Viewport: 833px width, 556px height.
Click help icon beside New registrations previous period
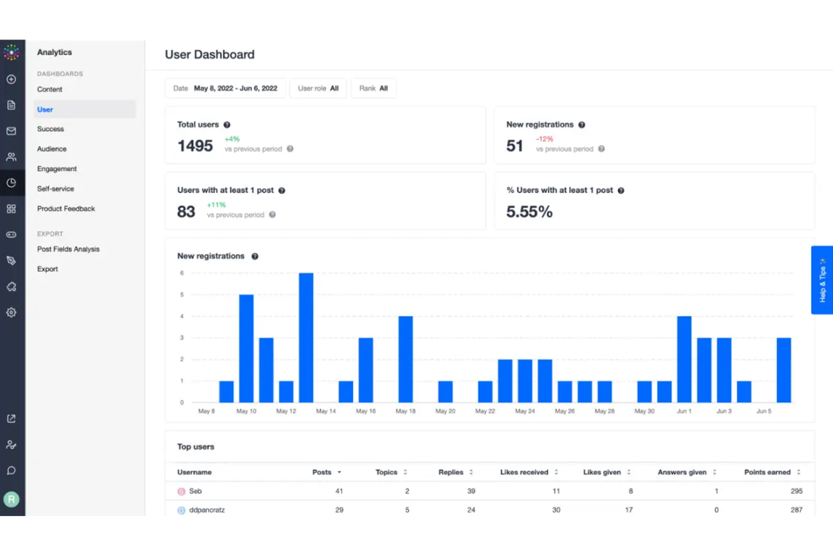point(601,149)
